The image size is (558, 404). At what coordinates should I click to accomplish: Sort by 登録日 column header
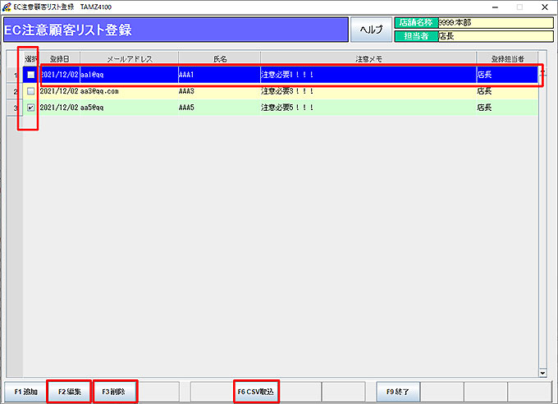click(59, 59)
